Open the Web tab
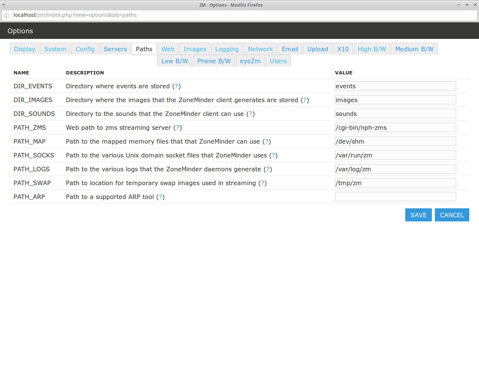The height and width of the screenshot is (374, 479). coord(168,49)
